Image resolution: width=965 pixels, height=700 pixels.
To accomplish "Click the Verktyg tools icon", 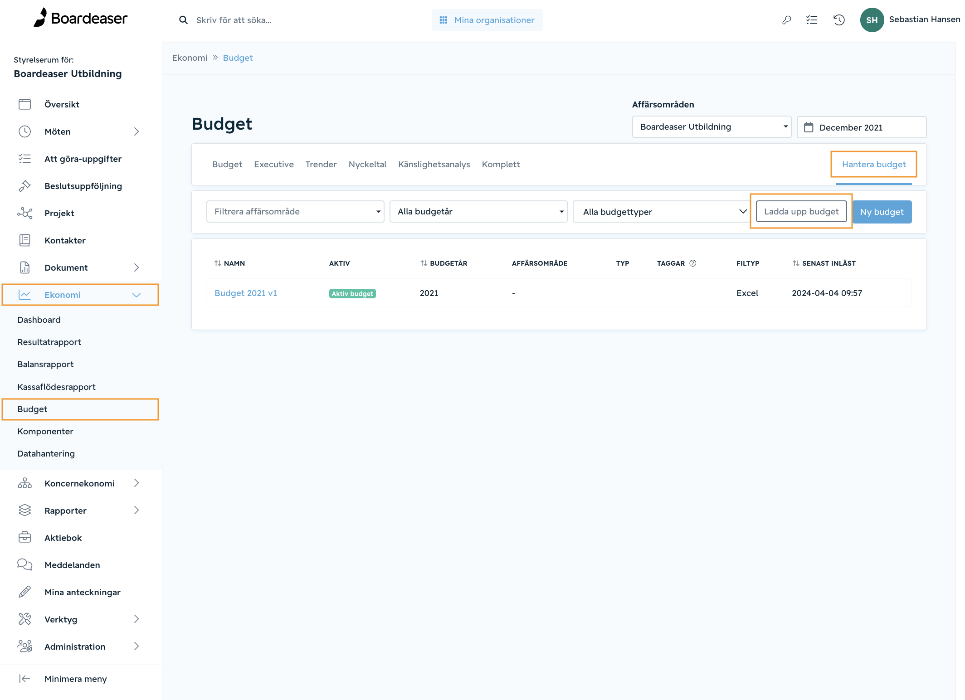I will tap(24, 619).
